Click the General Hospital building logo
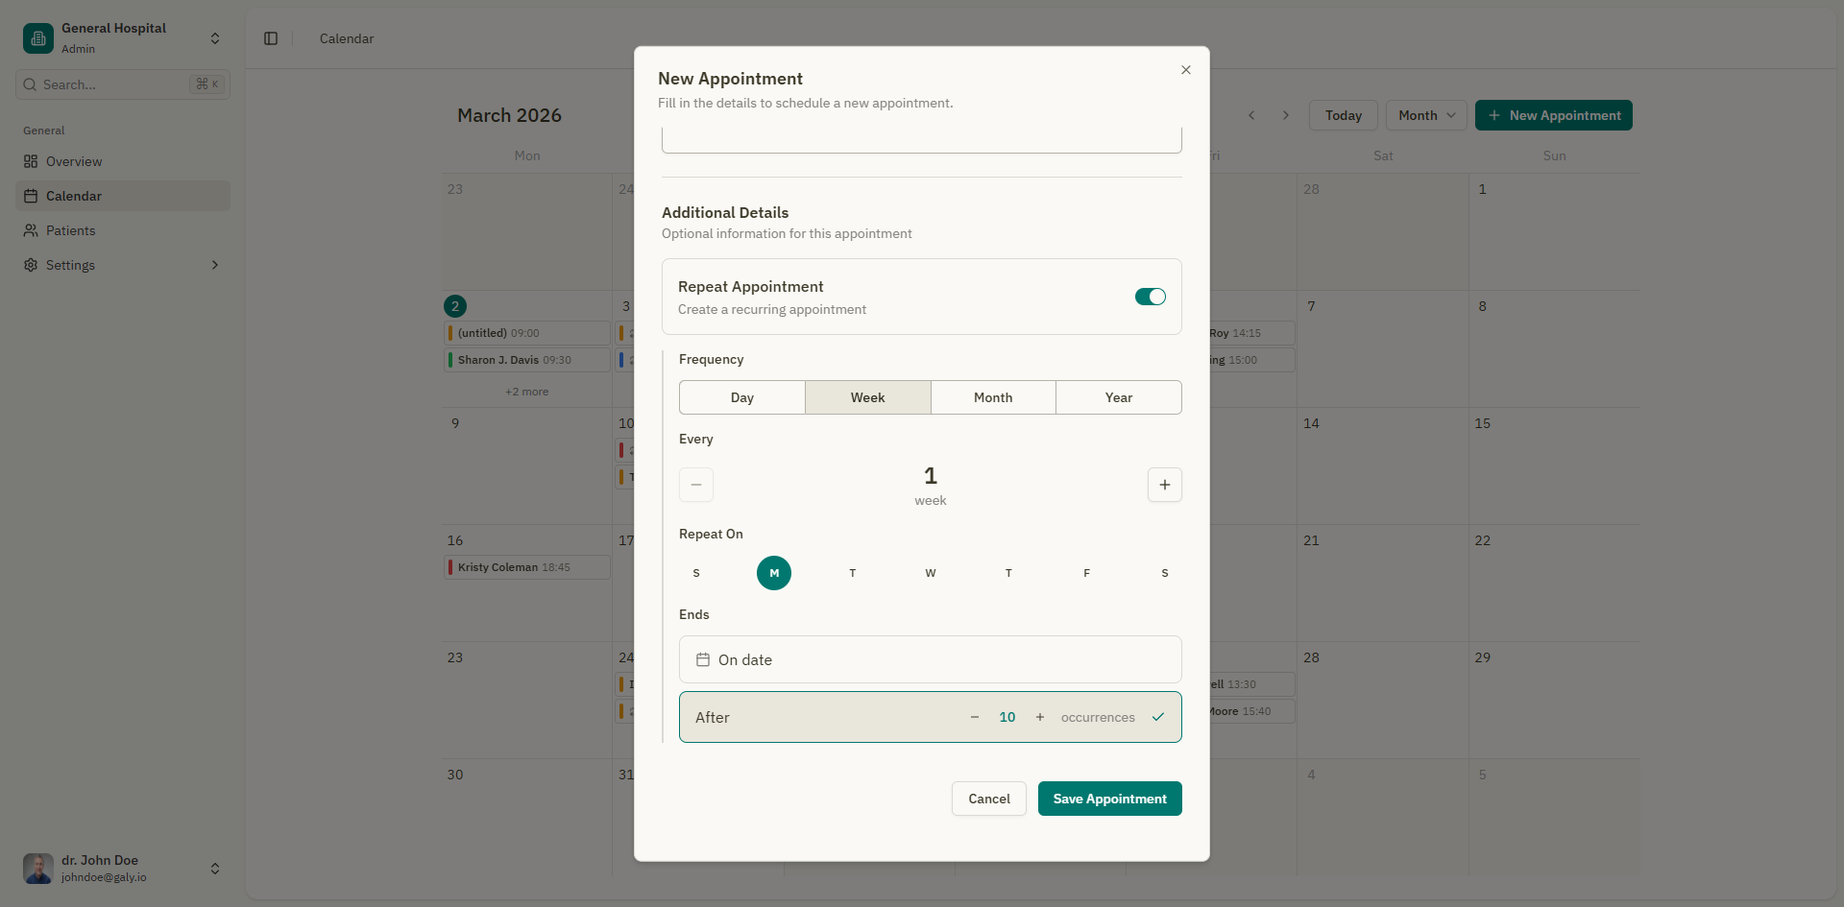Viewport: 1844px width, 907px height. [36, 37]
